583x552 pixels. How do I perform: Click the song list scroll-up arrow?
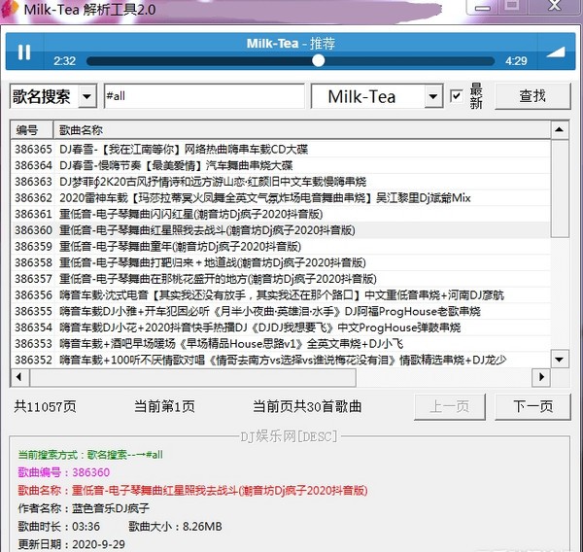click(x=560, y=130)
